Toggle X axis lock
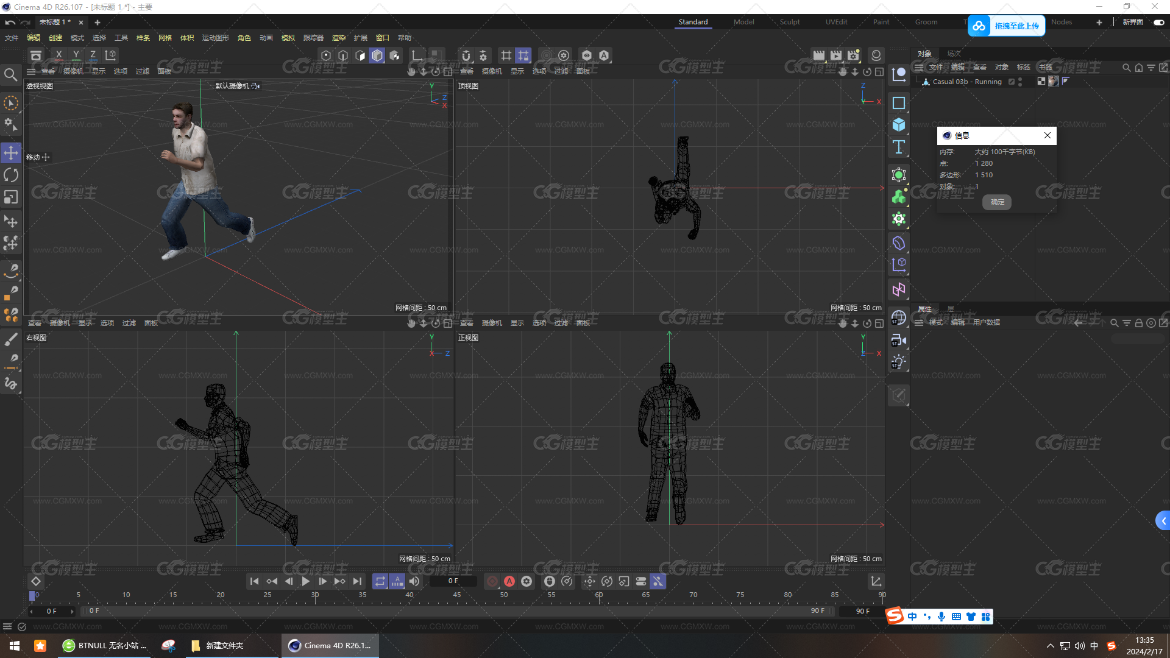Viewport: 1170px width, 658px height. [x=58, y=55]
